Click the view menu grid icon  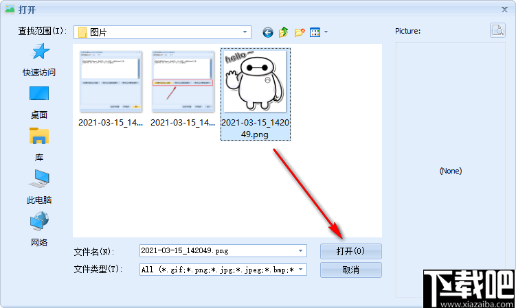[315, 32]
